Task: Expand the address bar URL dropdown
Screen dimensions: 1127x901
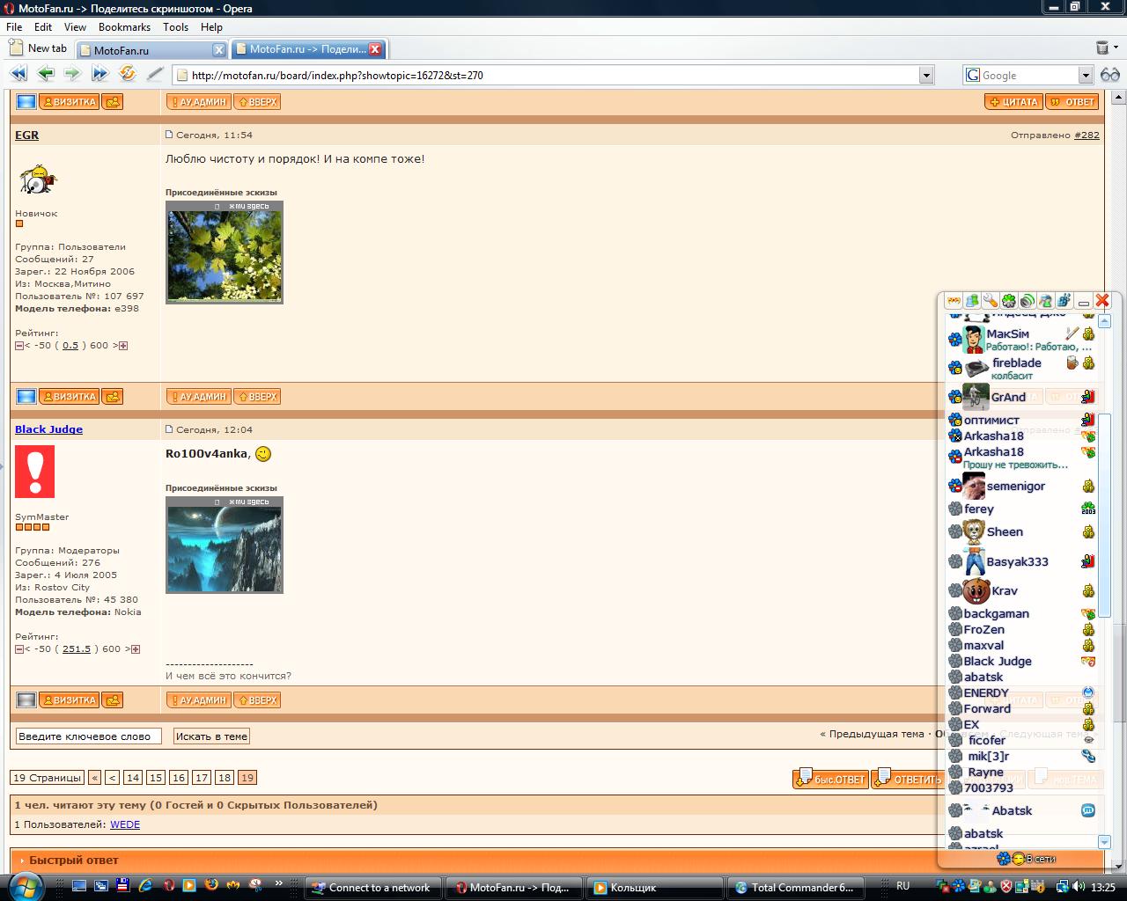Action: (925, 76)
